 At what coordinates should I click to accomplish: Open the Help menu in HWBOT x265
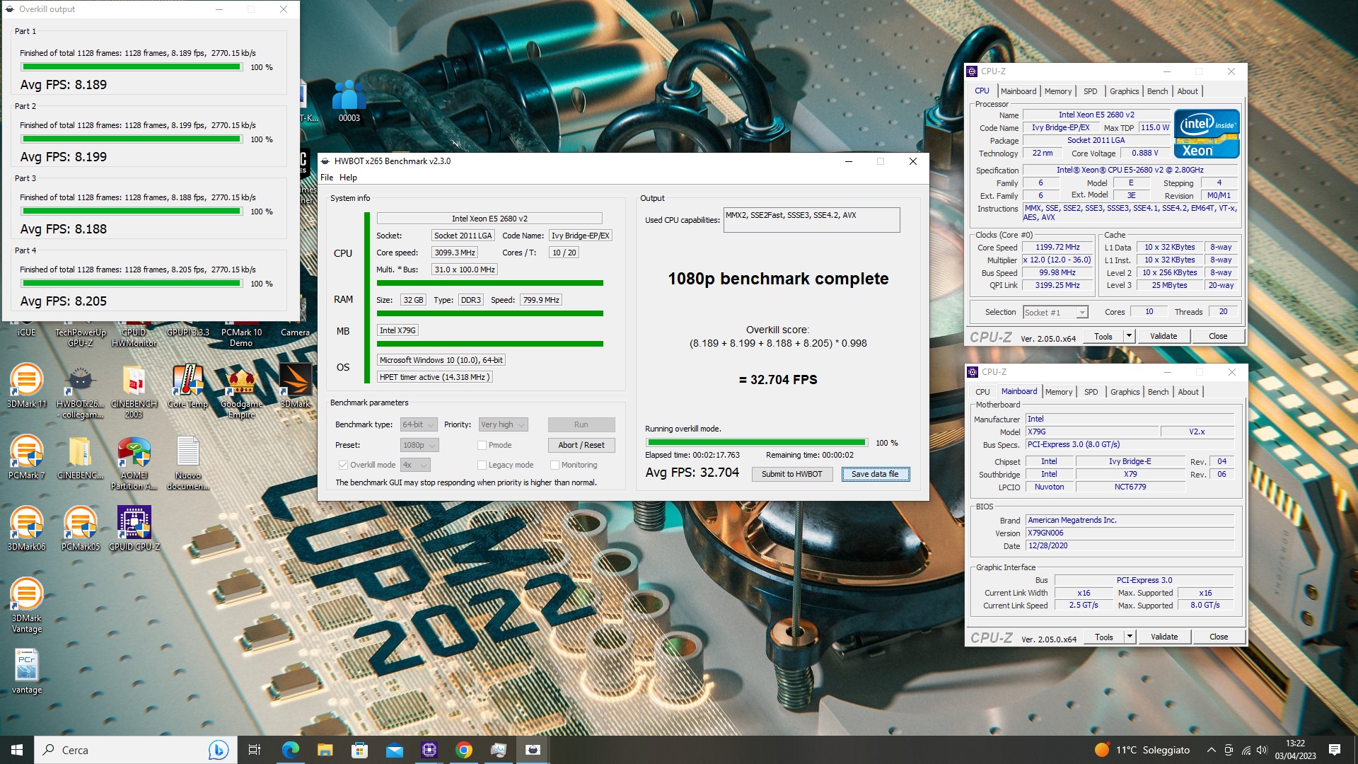pos(348,178)
